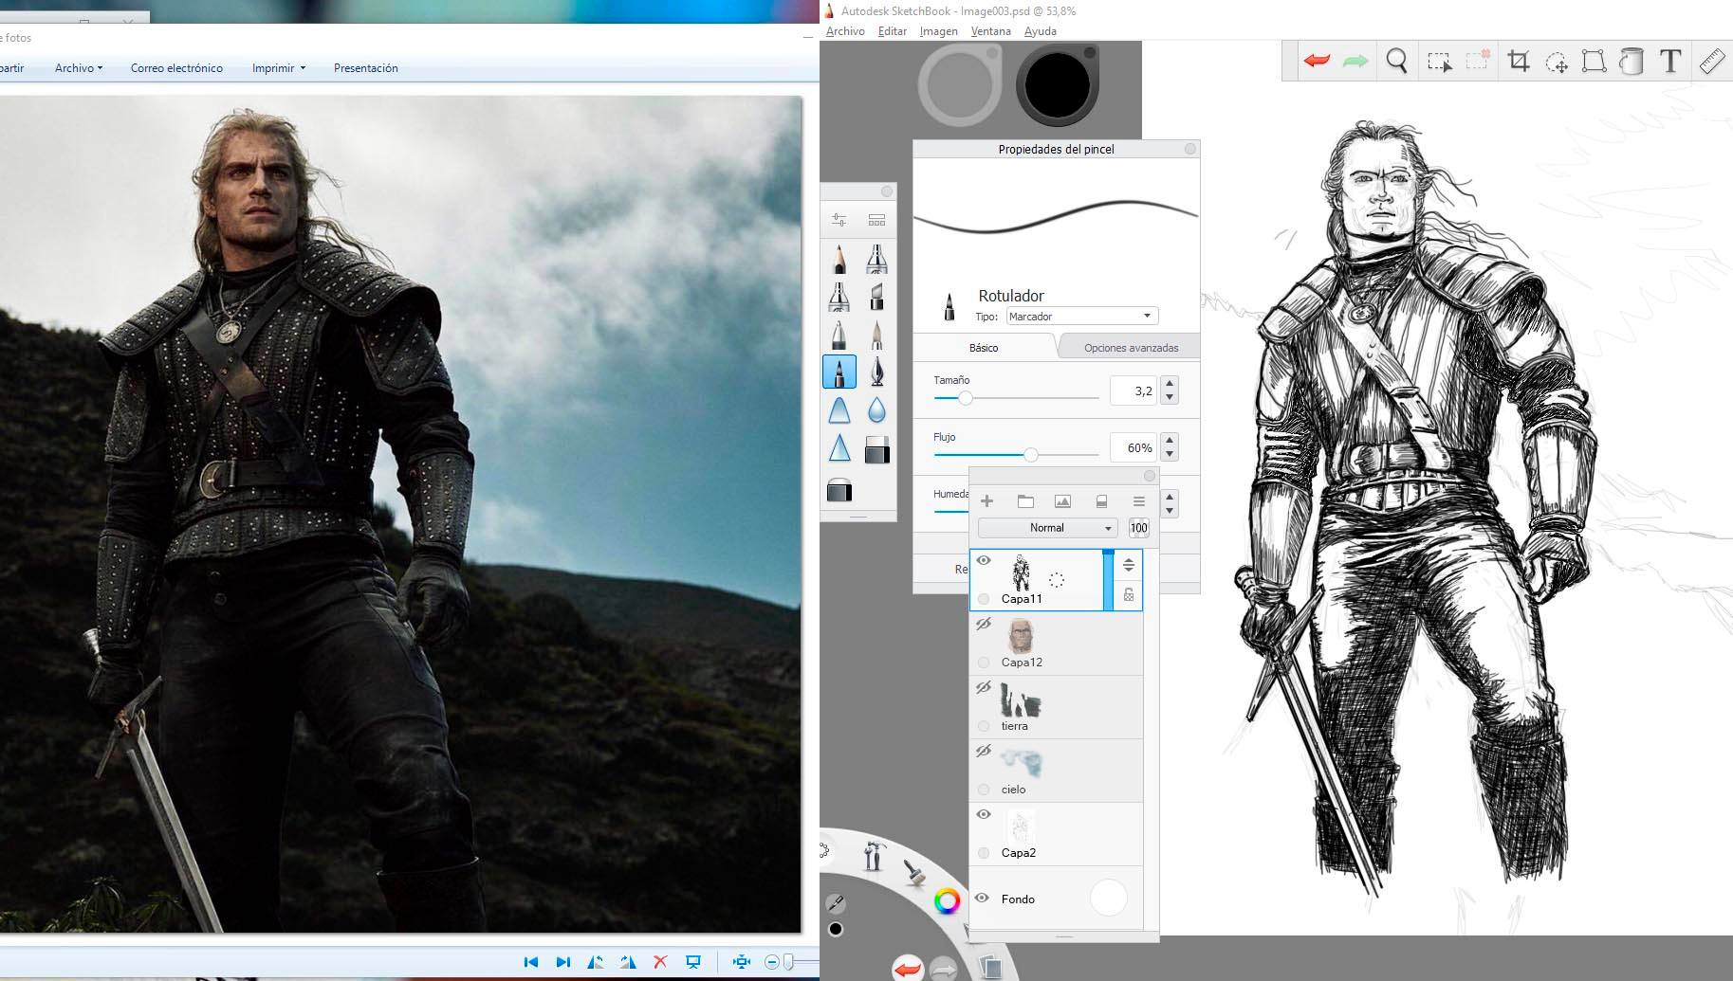
Task: Select the Zoom magnifier tool
Action: [x=1396, y=62]
